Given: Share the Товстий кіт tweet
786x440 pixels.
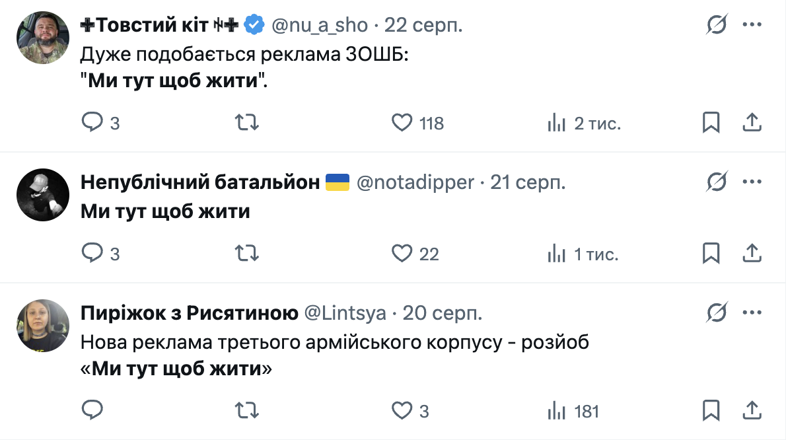Looking at the screenshot, I should (x=753, y=122).
